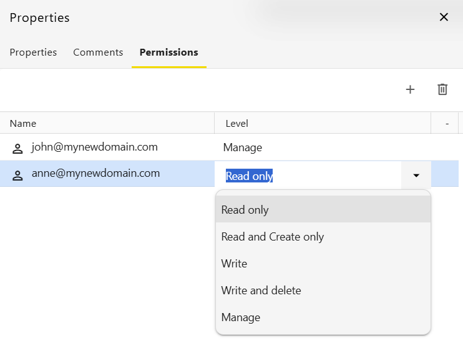
Task: Click the Level column header
Action: 323,123
